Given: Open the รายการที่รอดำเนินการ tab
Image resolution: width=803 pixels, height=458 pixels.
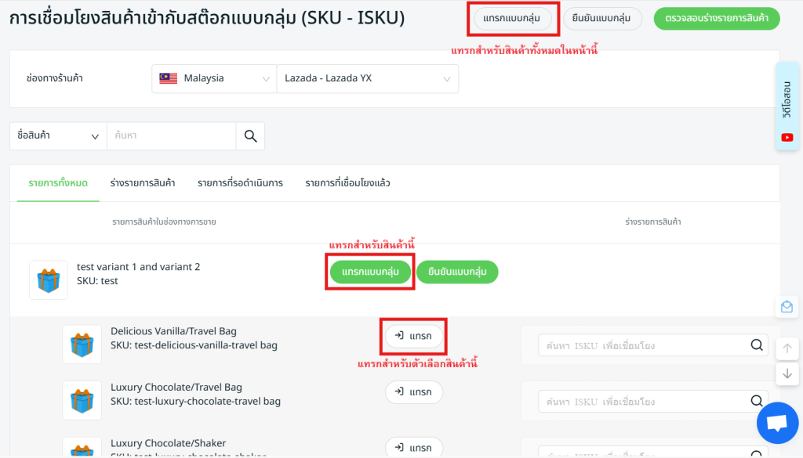Looking at the screenshot, I should 240,183.
